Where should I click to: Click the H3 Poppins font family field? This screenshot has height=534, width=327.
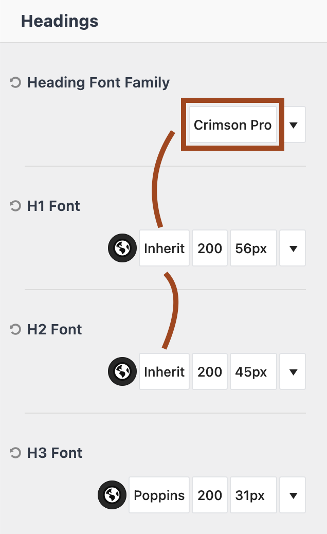click(x=159, y=495)
